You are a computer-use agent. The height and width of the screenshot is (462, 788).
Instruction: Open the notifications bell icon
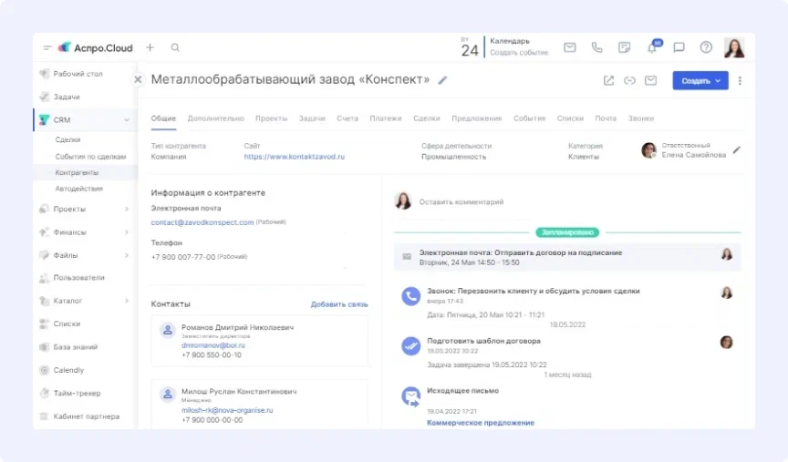point(652,47)
